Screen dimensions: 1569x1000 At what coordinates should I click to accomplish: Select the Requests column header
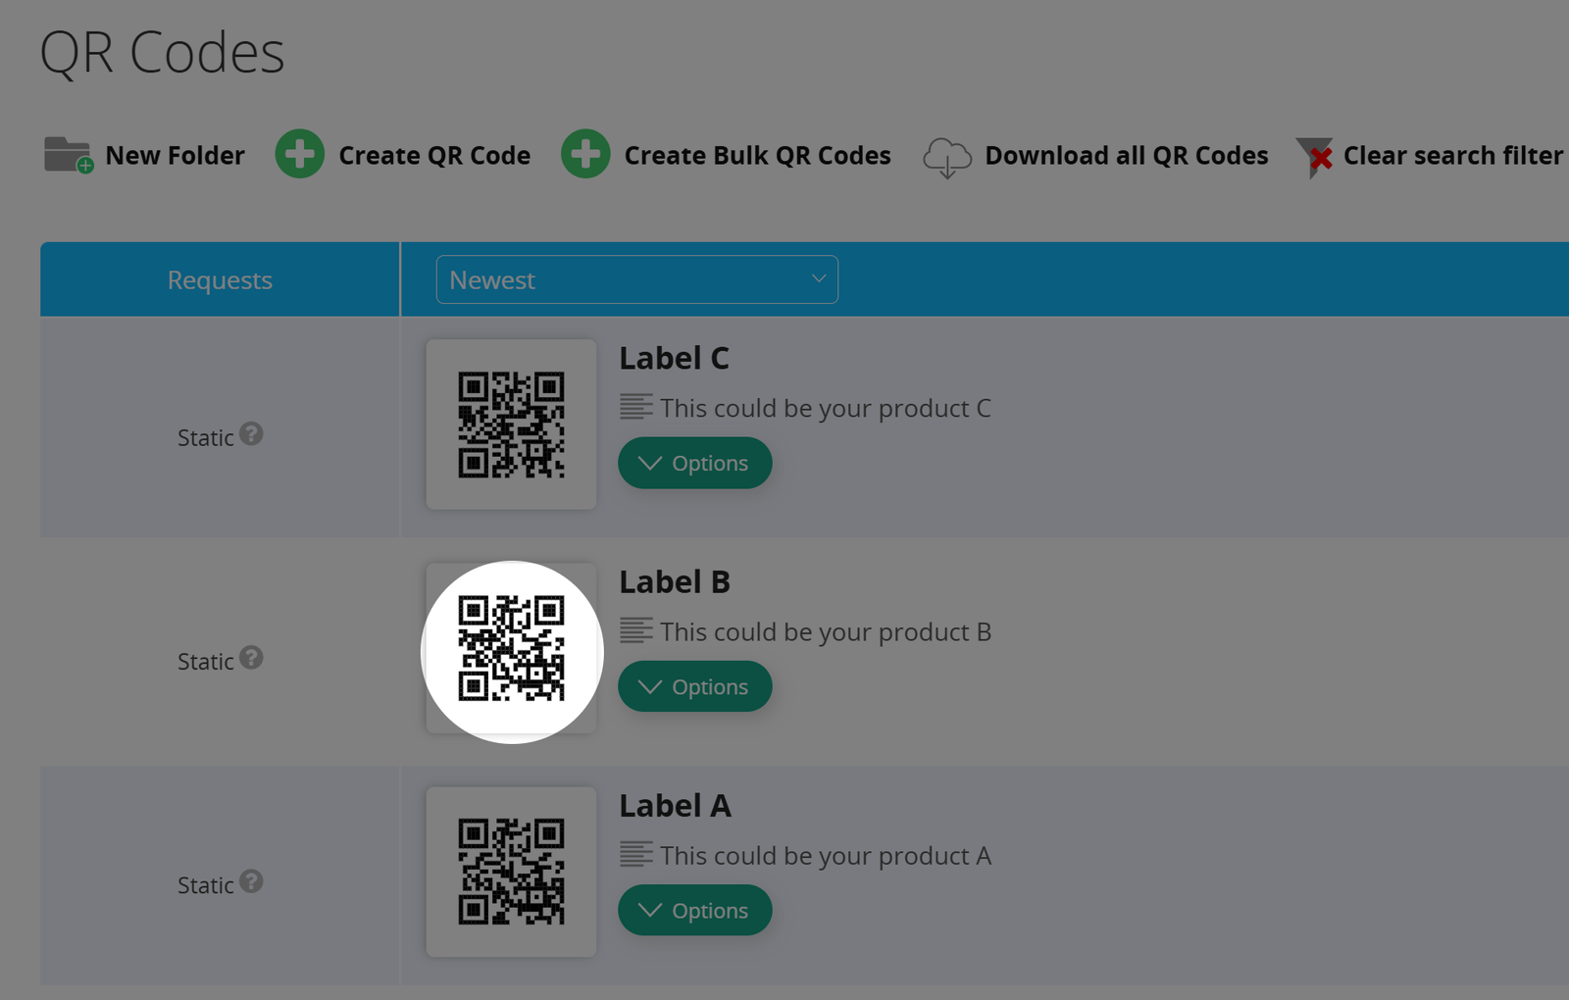219,278
